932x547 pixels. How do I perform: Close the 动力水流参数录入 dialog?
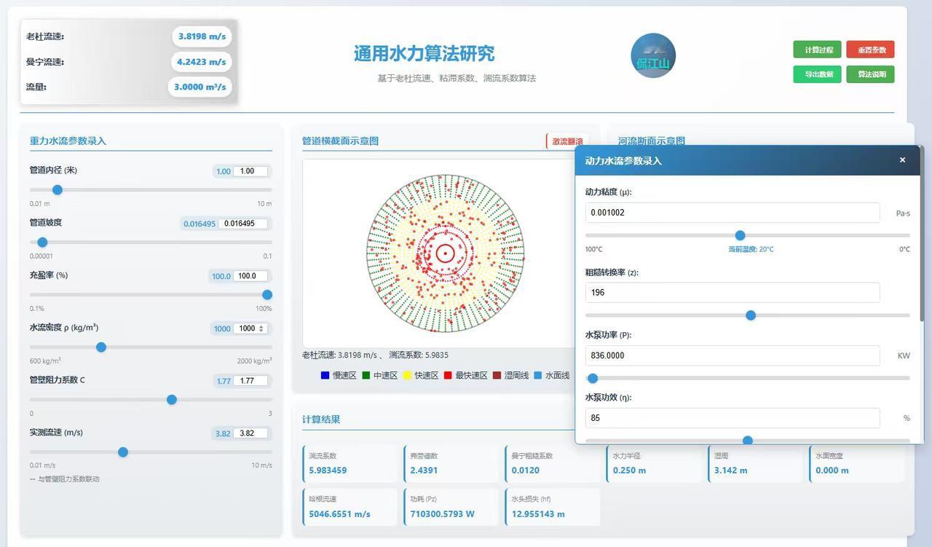click(x=902, y=159)
